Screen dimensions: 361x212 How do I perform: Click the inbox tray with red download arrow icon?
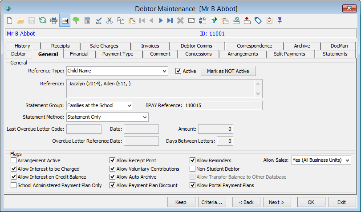[247, 20]
